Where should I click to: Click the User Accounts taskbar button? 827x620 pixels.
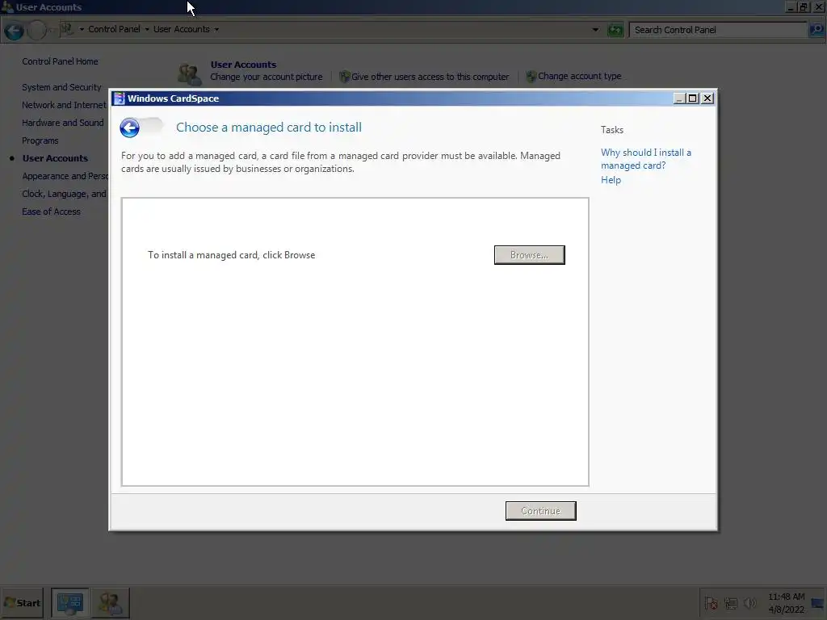(x=110, y=602)
